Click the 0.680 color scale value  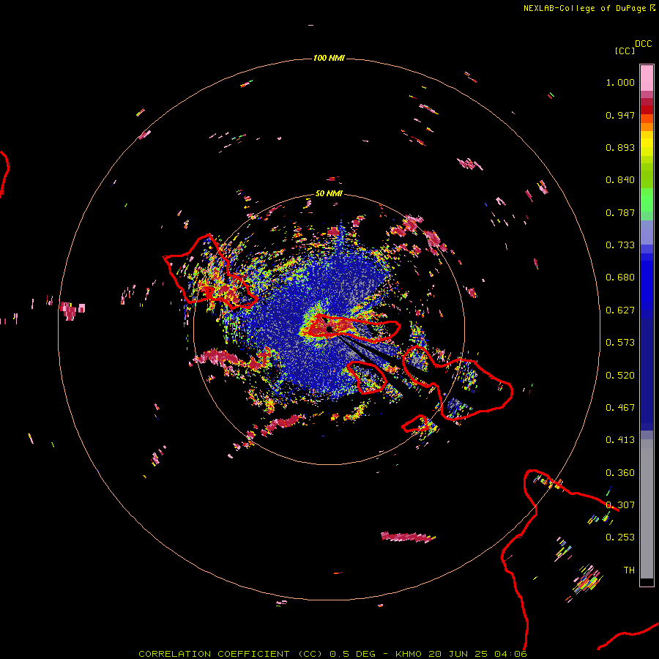pyautogui.click(x=620, y=278)
